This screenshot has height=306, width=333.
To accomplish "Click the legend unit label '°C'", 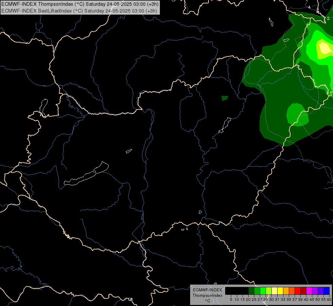I will (208, 301).
